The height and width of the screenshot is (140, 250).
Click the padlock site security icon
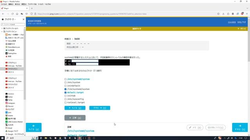click(x=35, y=14)
